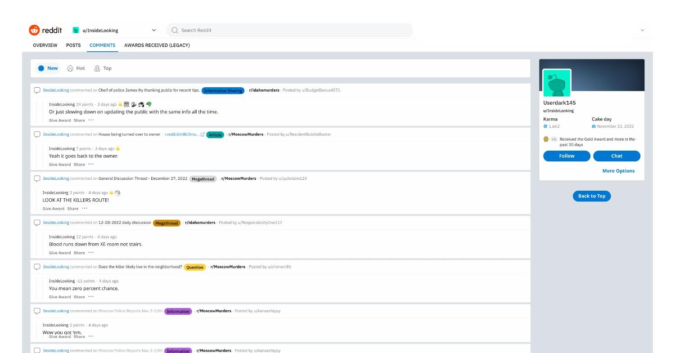
Task: Click the Information Sharing flair tag
Action: 223,90
